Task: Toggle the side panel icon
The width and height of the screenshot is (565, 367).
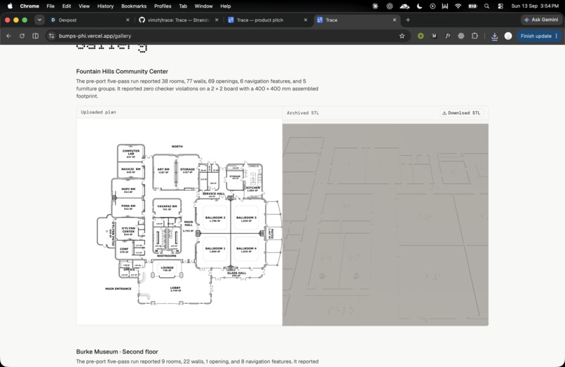Action: pyautogui.click(x=35, y=36)
